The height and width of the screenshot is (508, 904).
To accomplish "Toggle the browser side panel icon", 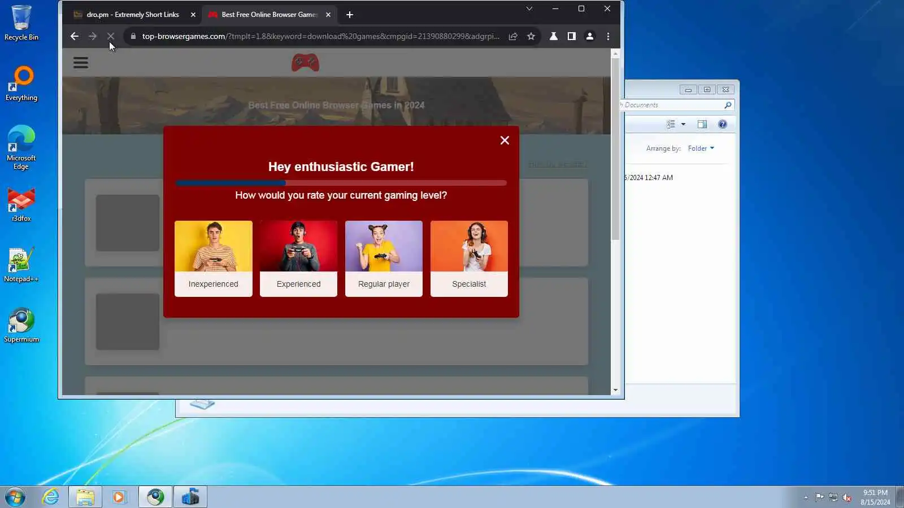I will coord(572,36).
